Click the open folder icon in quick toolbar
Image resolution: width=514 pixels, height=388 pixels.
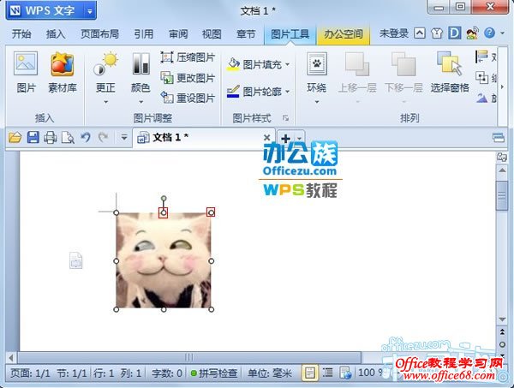(15, 137)
